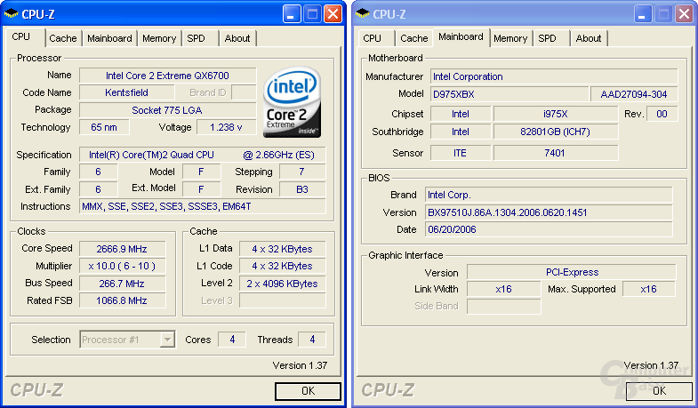This screenshot has height=408, width=698.
Task: Click the Stepping value 7
Action: [x=301, y=172]
